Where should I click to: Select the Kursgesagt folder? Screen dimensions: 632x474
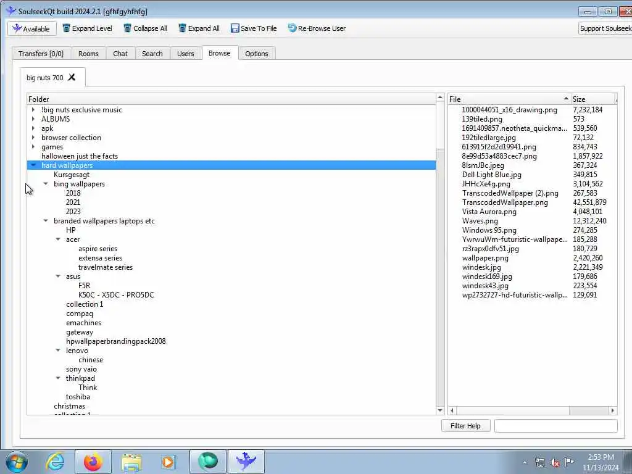click(x=72, y=175)
